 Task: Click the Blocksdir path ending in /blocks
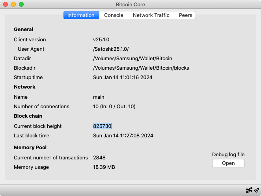(141, 68)
